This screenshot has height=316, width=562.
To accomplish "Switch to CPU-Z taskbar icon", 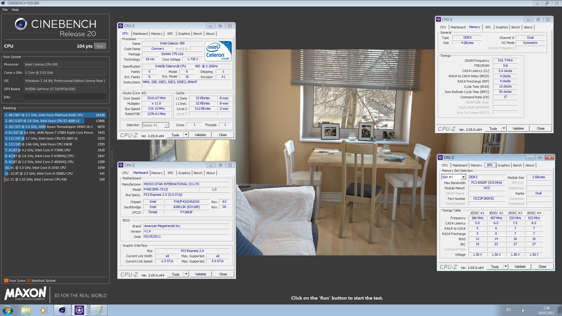I will click(x=79, y=310).
